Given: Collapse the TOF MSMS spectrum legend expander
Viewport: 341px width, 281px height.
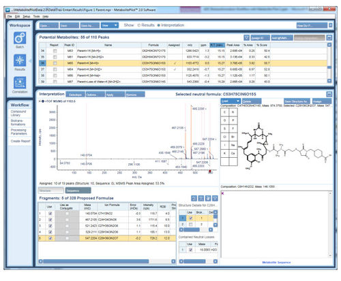Looking at the screenshot, I should point(40,101).
